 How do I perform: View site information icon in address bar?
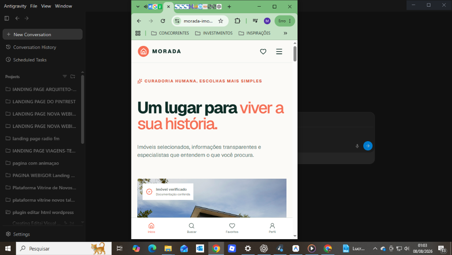[177, 21]
